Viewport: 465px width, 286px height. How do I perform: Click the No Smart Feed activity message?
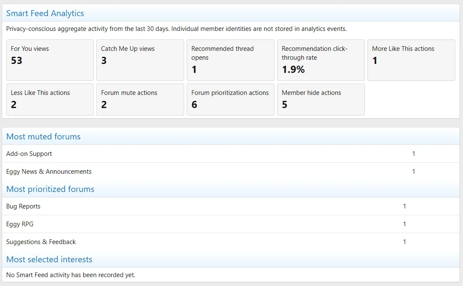70,275
